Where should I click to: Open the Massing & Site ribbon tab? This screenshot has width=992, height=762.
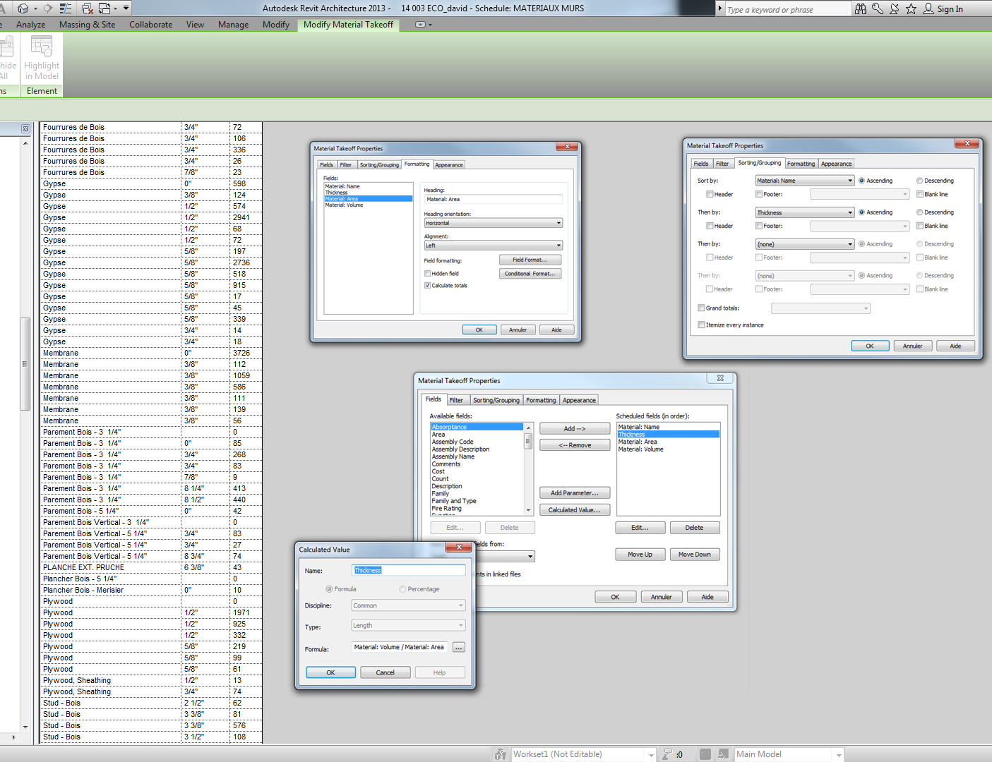pos(87,25)
